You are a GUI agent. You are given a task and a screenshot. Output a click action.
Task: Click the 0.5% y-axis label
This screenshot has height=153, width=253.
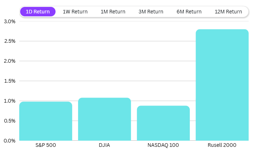click(x=10, y=121)
